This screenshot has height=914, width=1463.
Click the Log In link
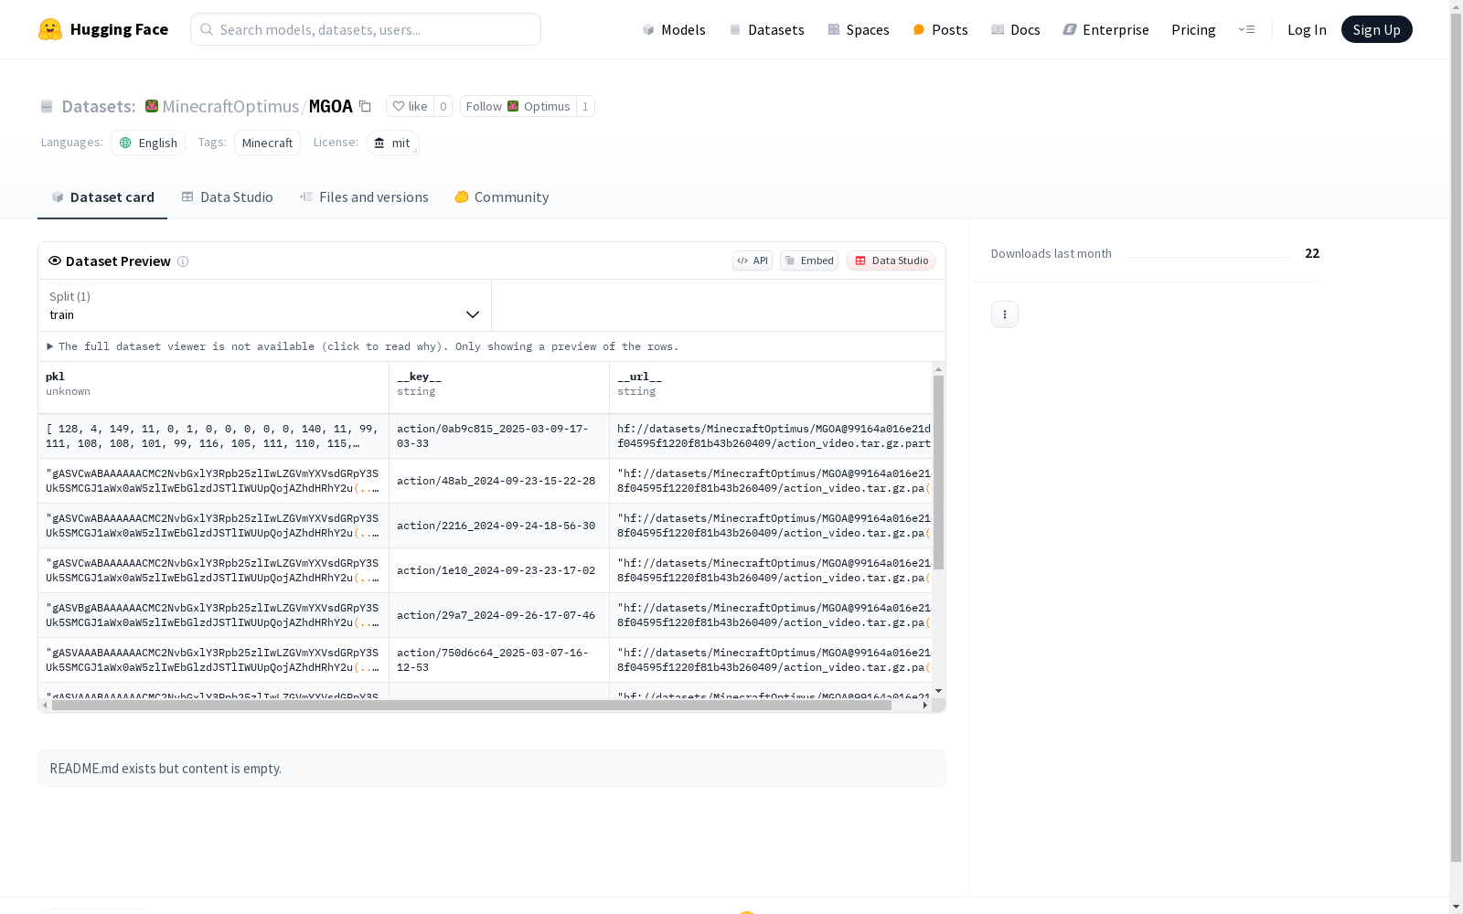1307,29
